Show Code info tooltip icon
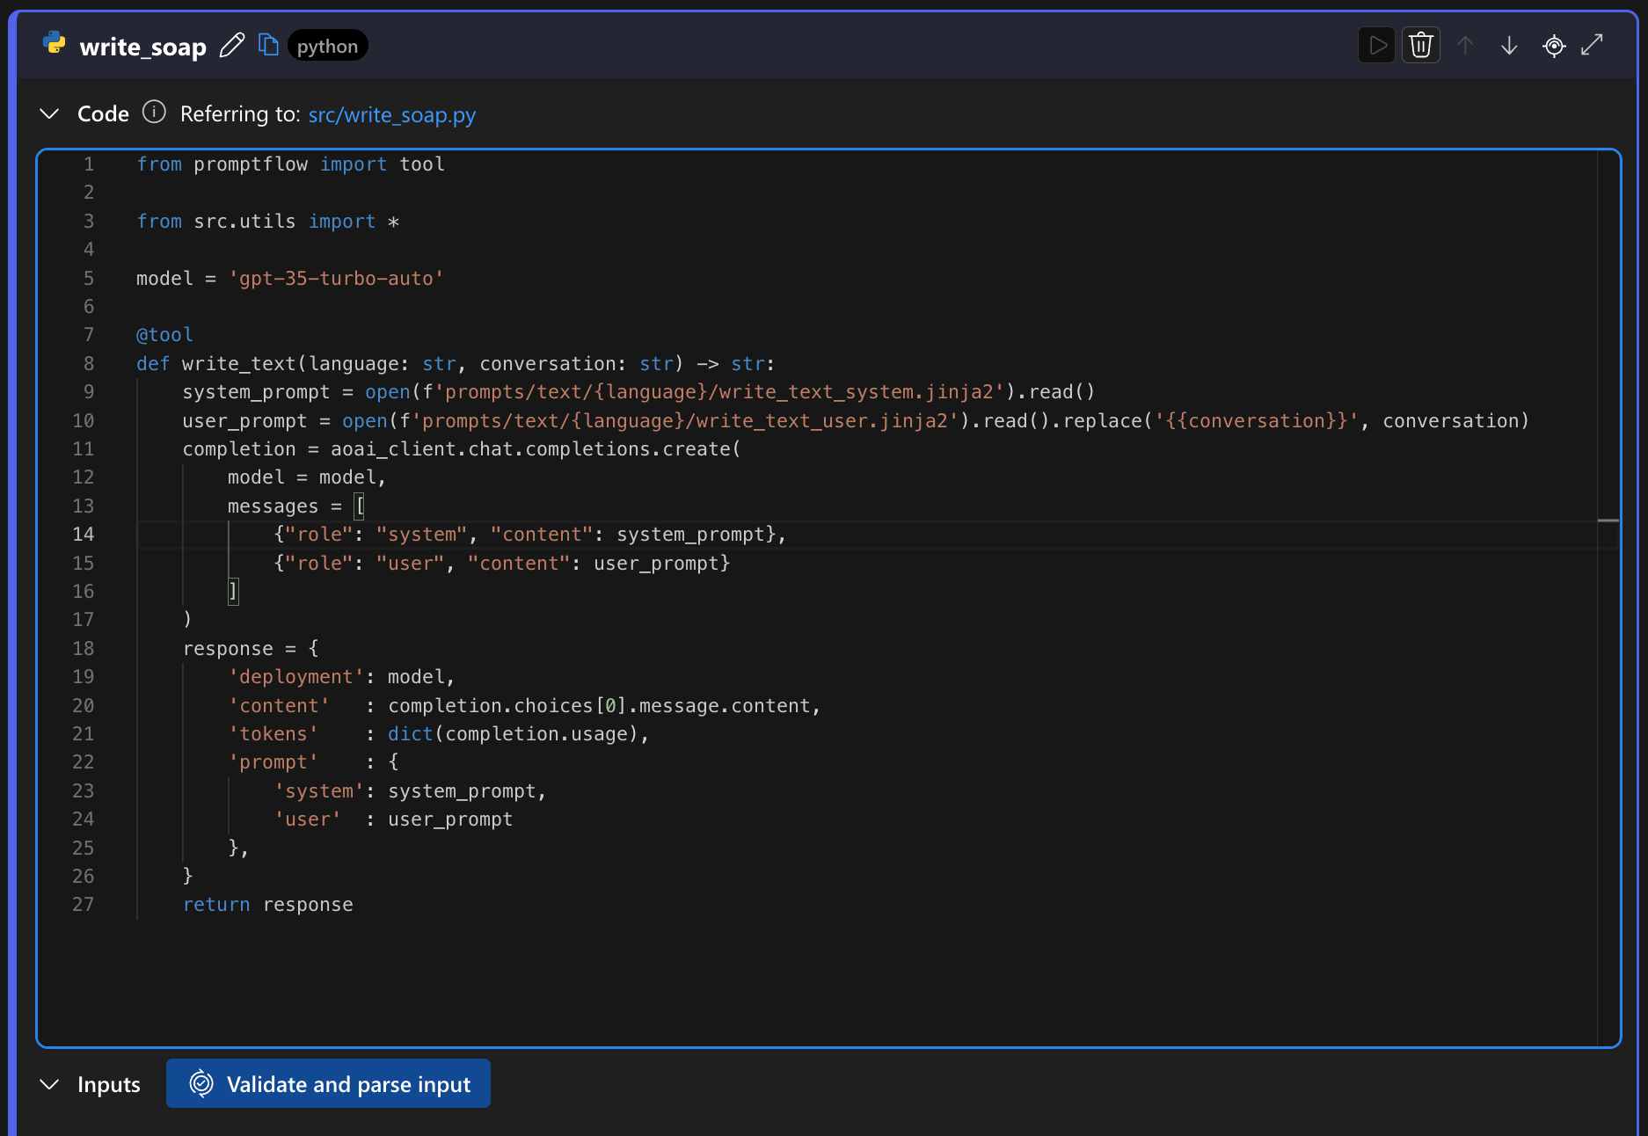This screenshot has height=1136, width=1648. point(154,113)
